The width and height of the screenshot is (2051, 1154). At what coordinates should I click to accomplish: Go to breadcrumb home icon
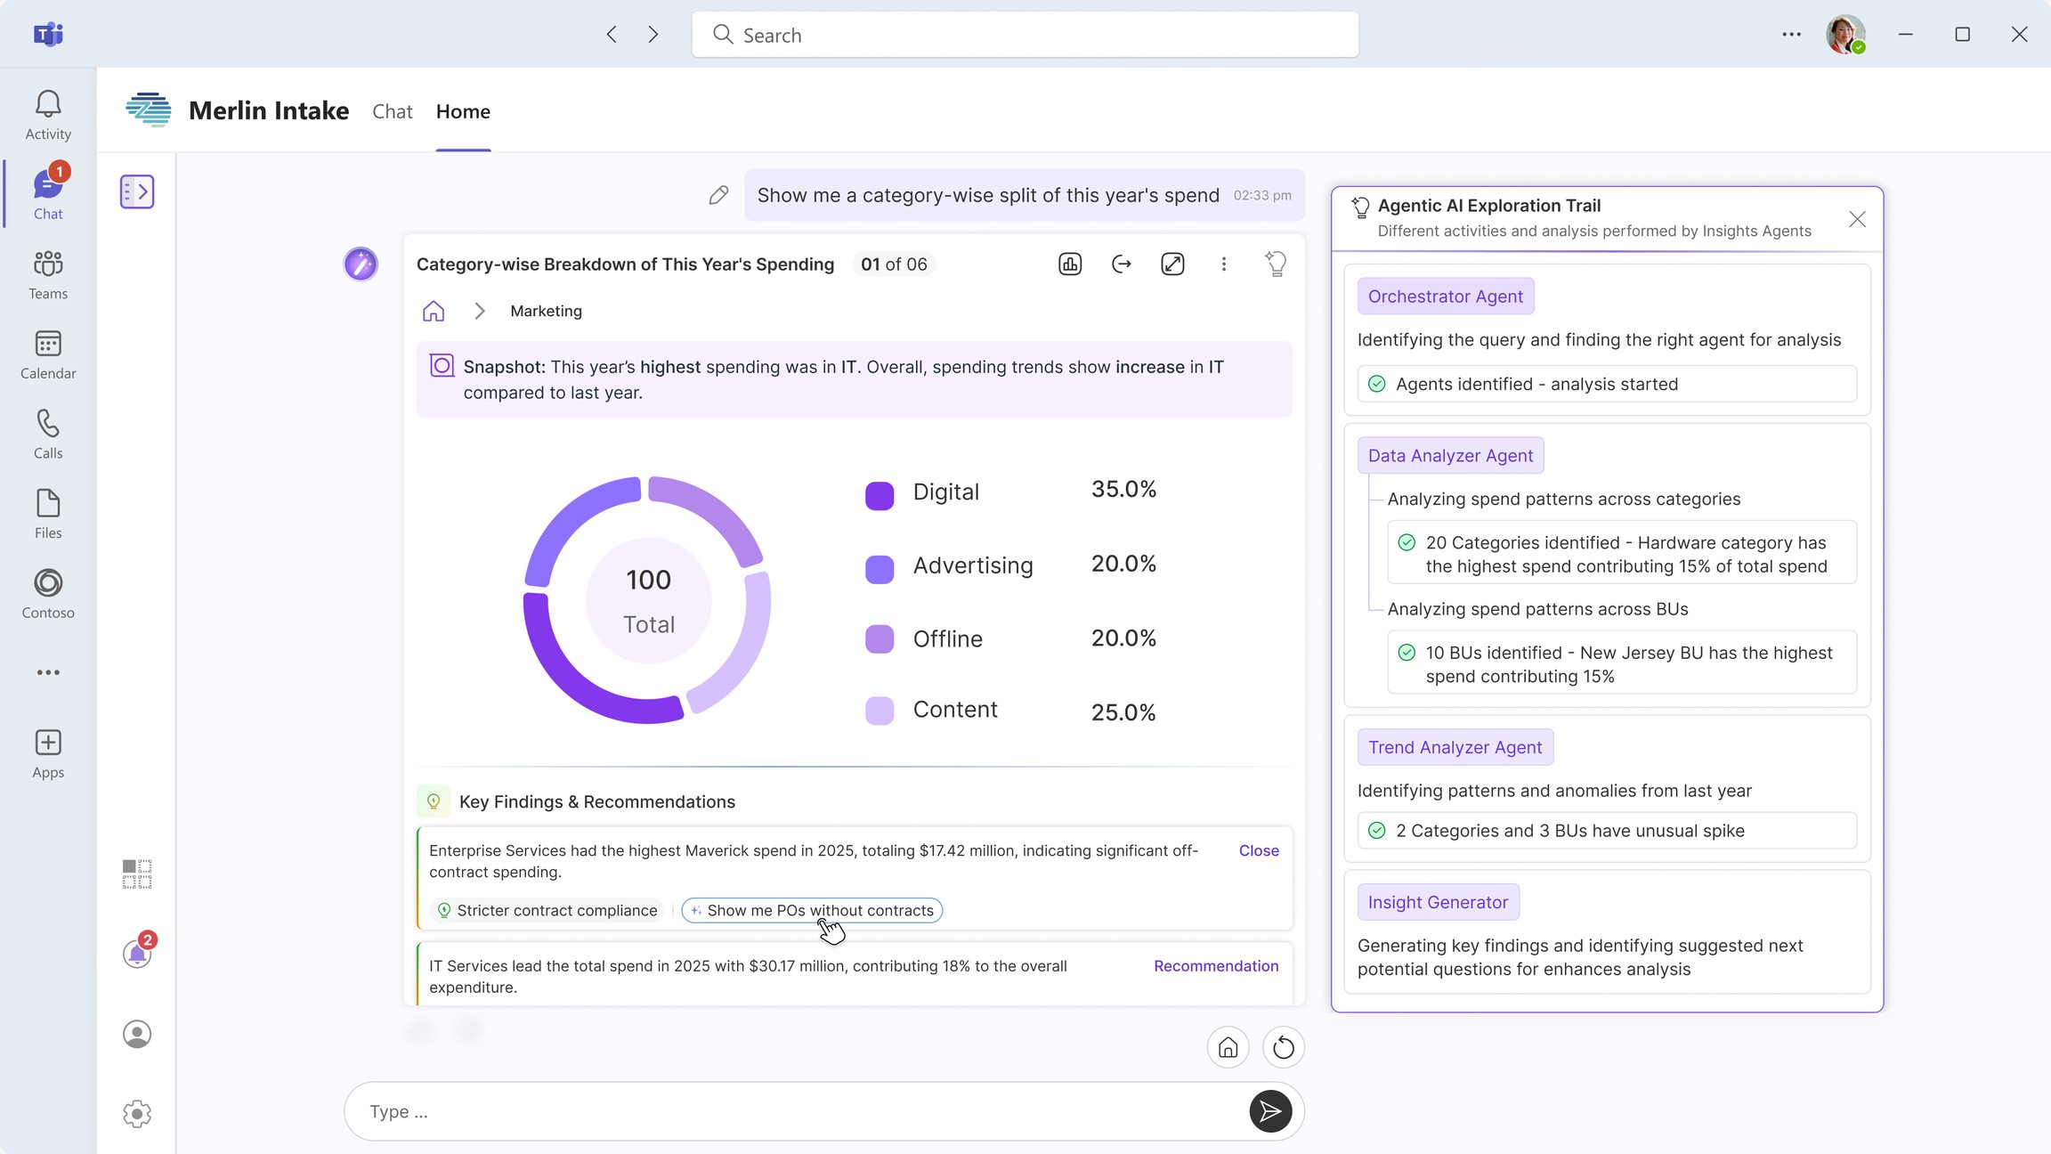(434, 311)
